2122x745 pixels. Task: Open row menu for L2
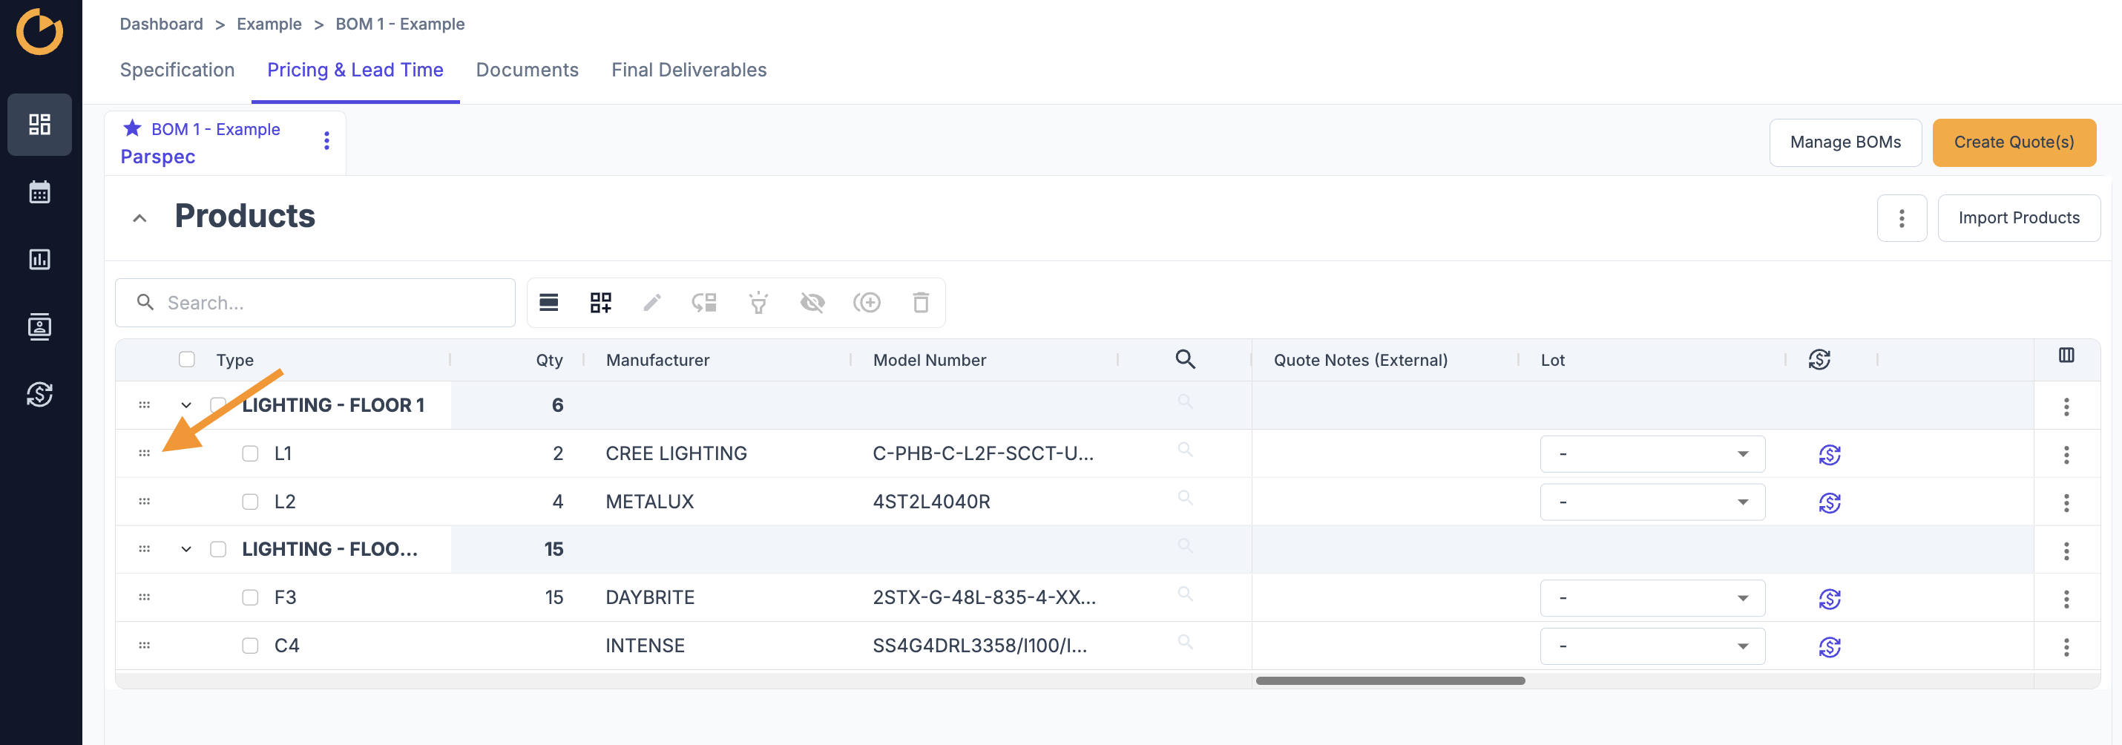coord(2066,502)
